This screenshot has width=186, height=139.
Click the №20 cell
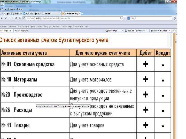(6, 94)
